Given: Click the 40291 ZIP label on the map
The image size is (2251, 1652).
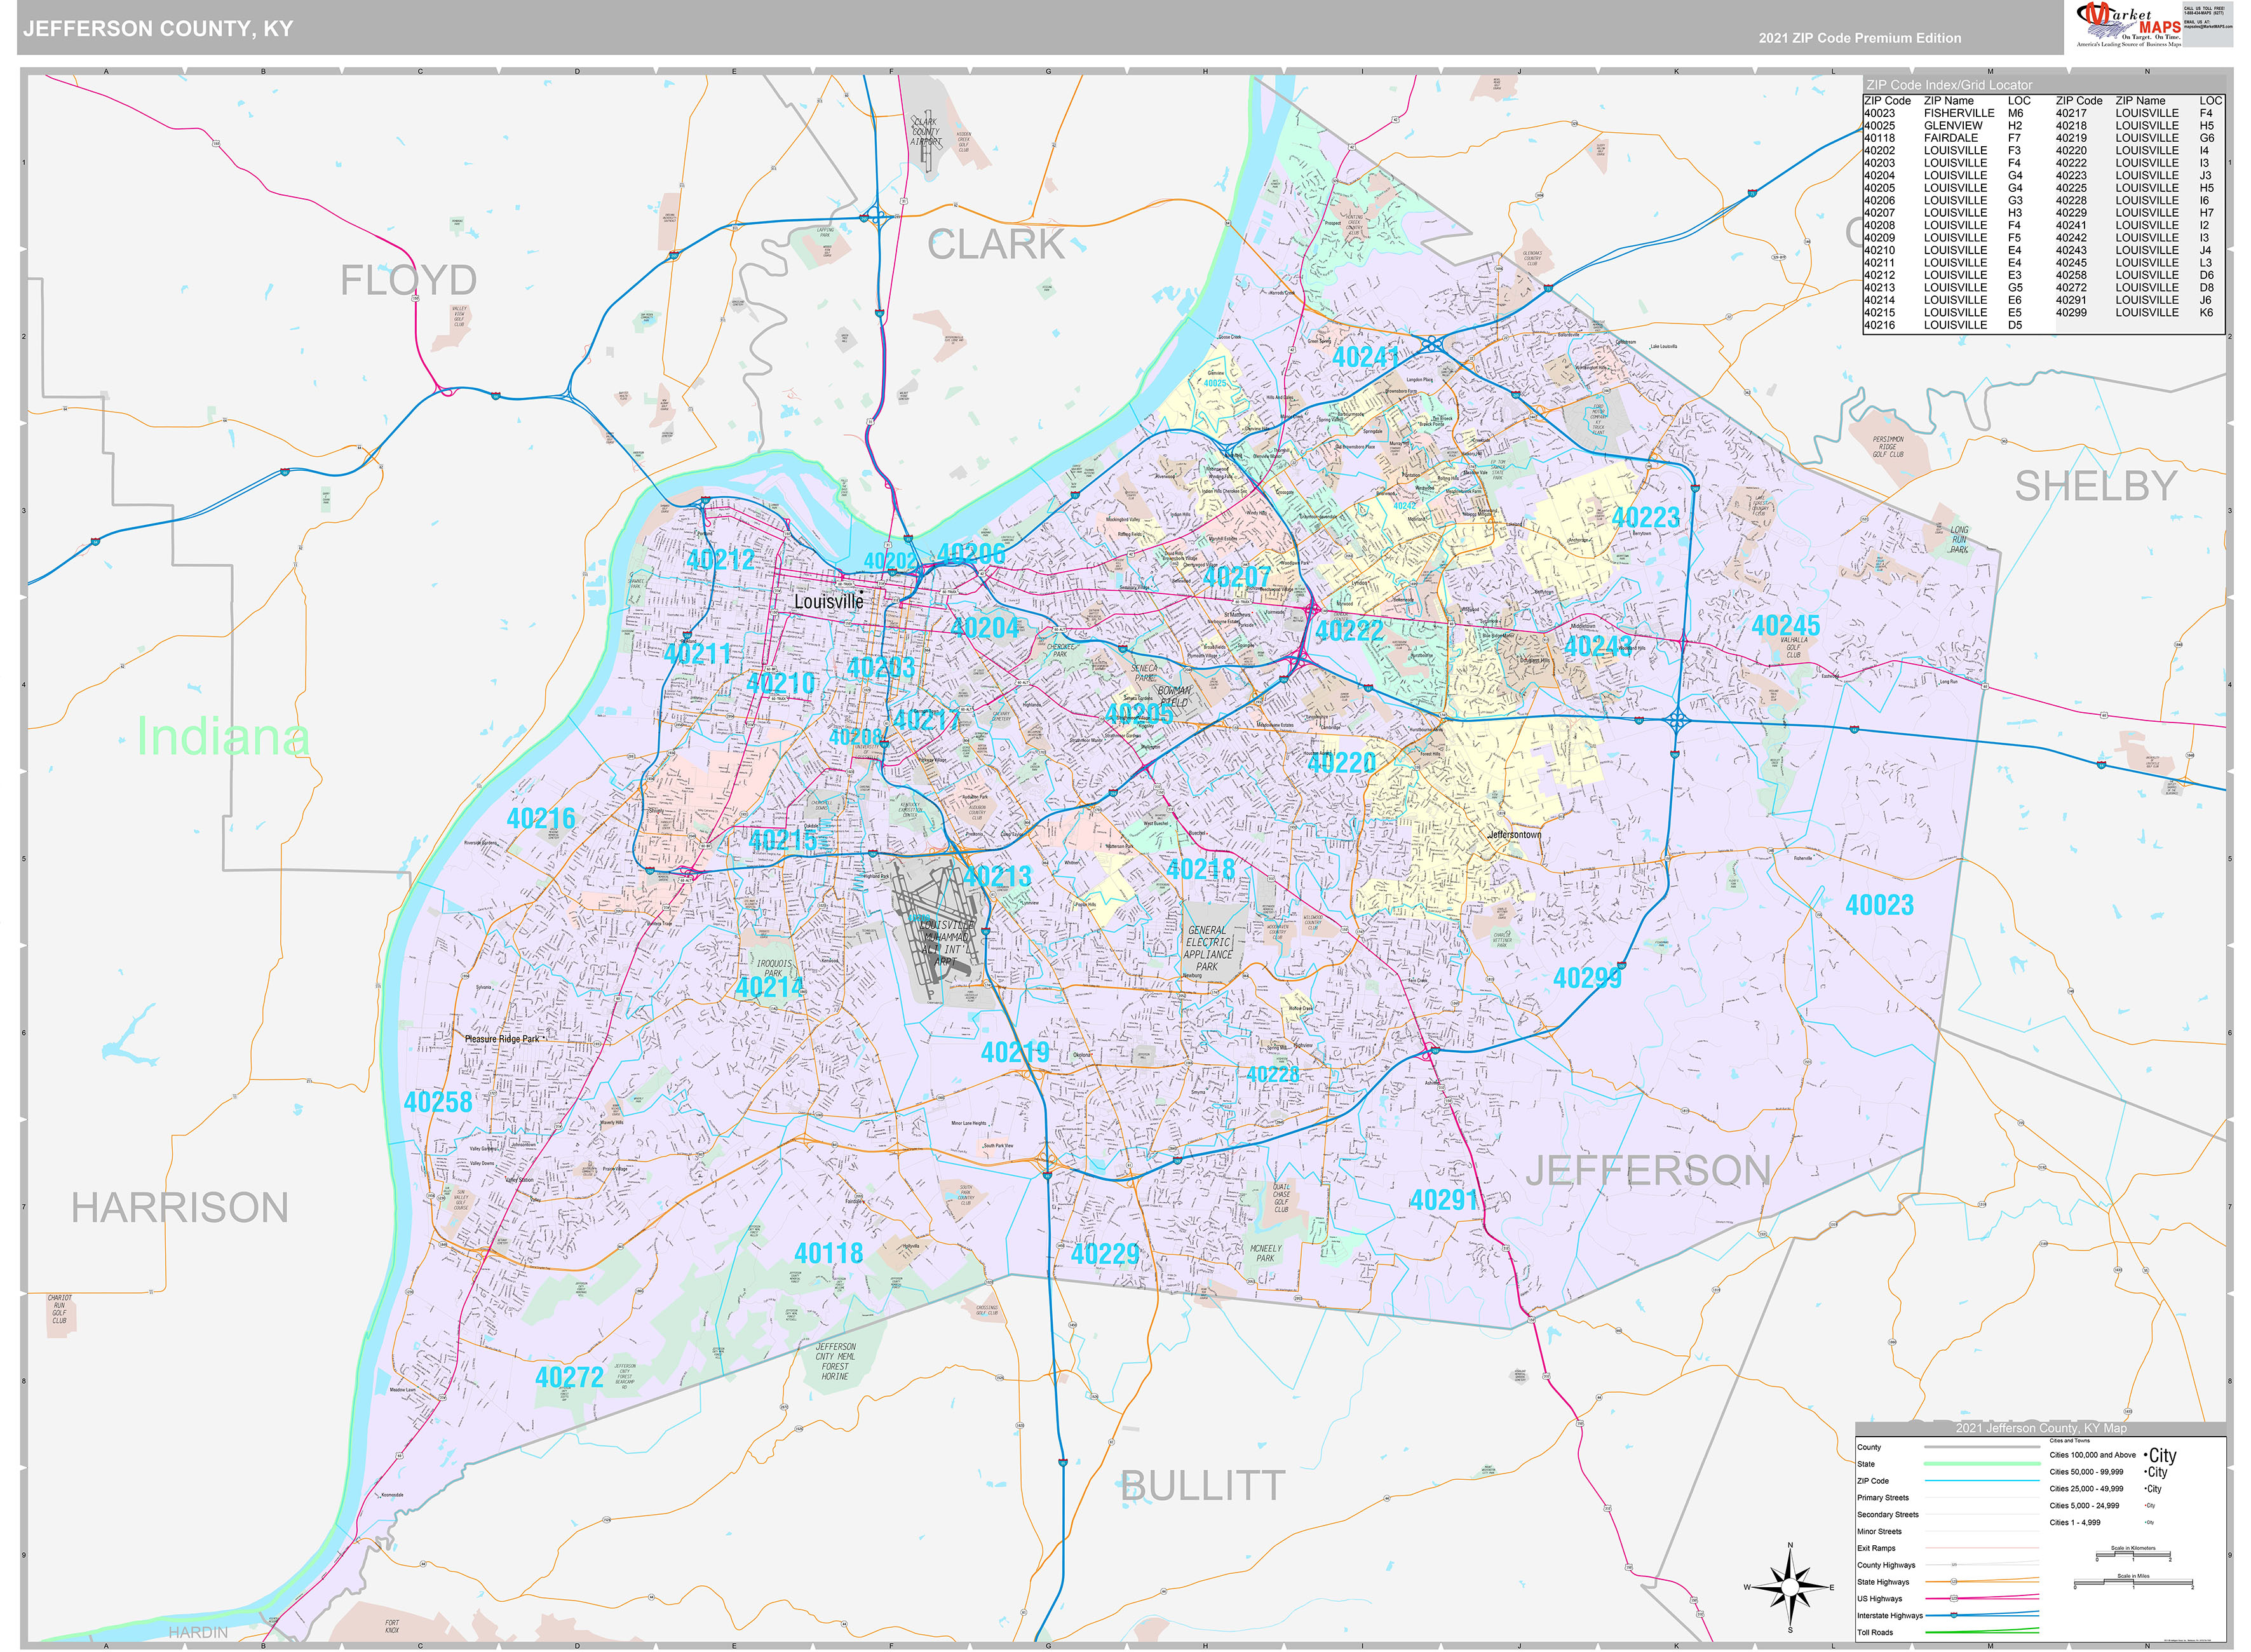Looking at the screenshot, I should pos(1443,1200).
